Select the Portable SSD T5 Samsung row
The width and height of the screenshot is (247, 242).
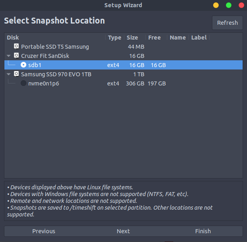click(55, 47)
